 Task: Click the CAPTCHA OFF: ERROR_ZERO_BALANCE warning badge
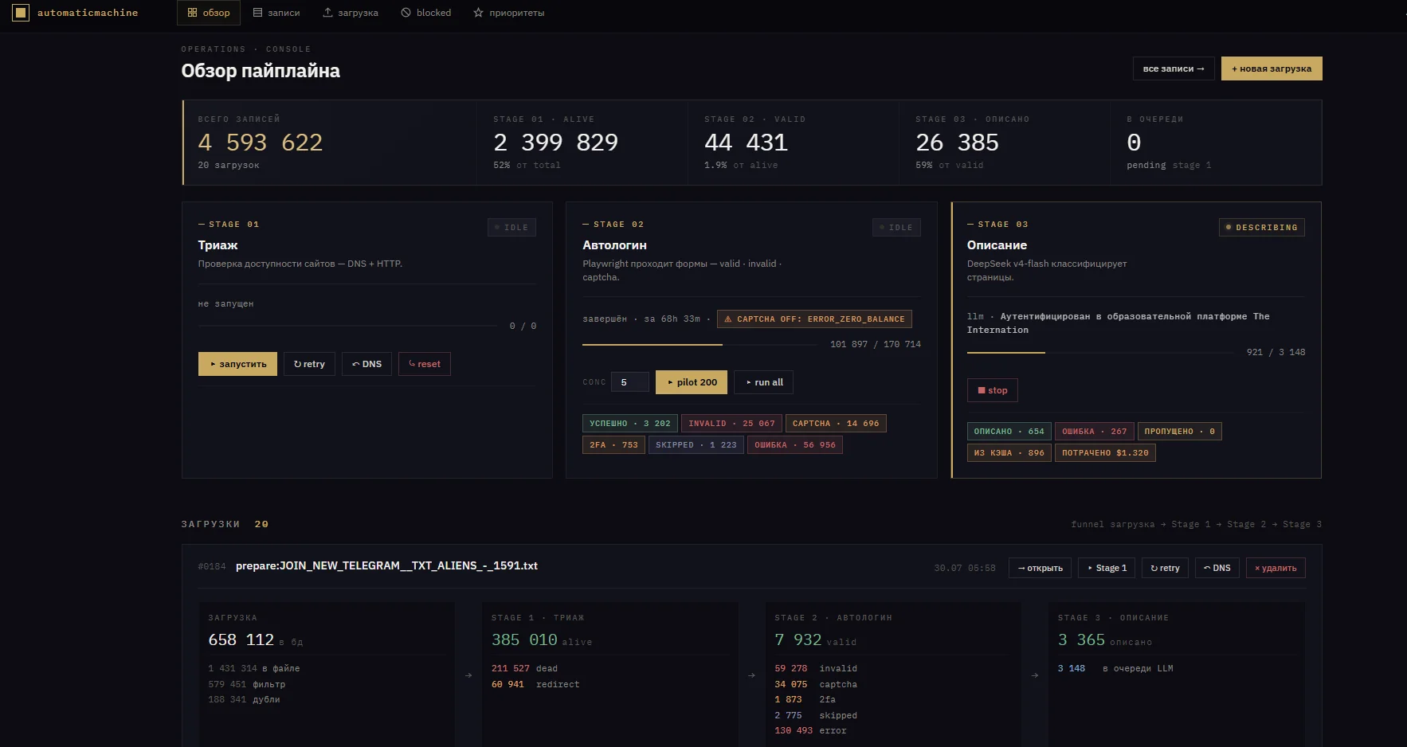[814, 319]
